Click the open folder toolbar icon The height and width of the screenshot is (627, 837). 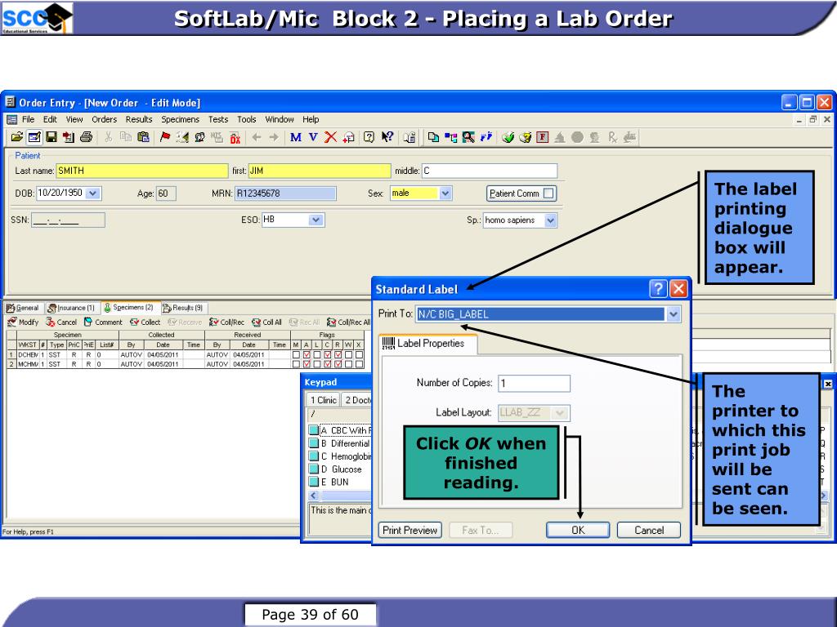(16, 137)
